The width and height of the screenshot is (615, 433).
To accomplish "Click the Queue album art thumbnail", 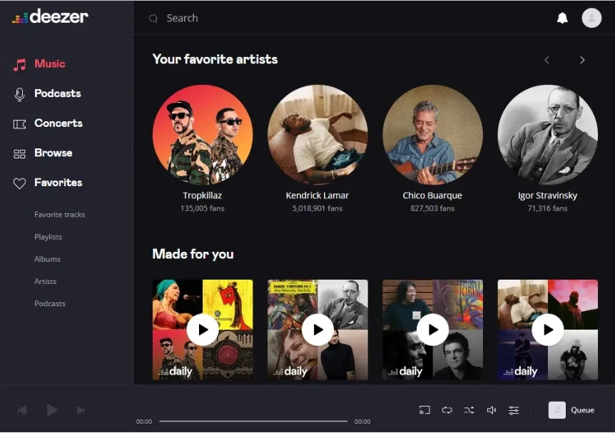I will [556, 410].
